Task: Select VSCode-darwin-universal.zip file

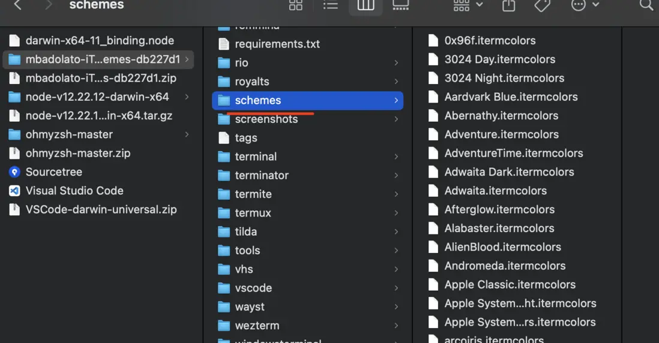Action: 101,210
